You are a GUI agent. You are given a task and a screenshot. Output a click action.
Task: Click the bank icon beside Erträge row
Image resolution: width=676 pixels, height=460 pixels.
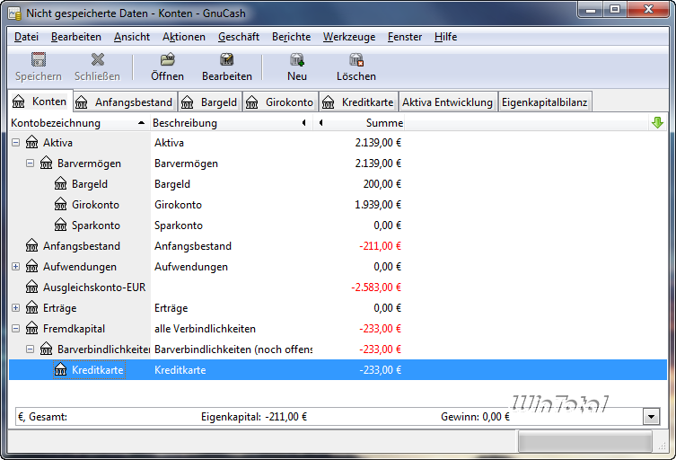tap(32, 307)
